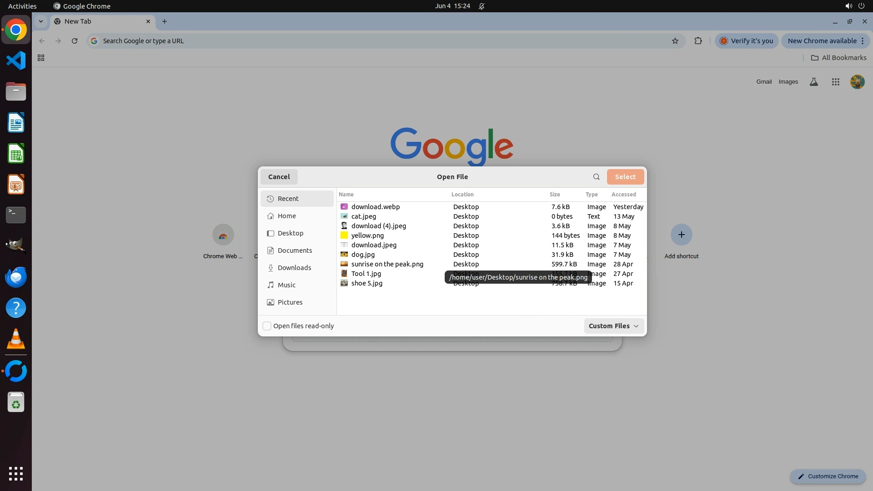
Task: Open Google apps grid icon
Action: pos(835,82)
